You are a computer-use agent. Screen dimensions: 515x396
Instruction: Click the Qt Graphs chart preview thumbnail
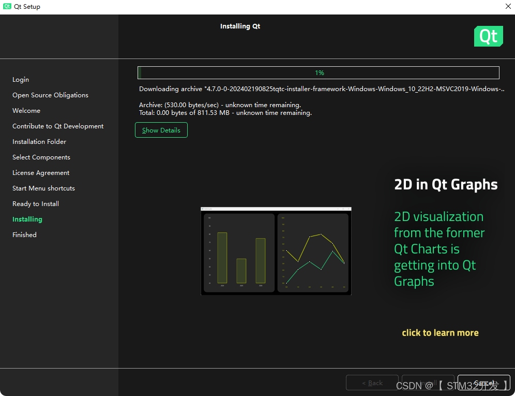(276, 251)
